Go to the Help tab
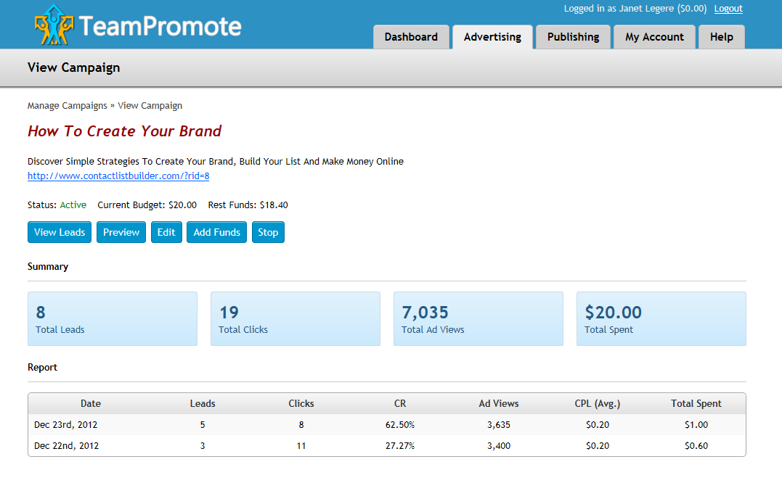This screenshot has width=782, height=491. pyautogui.click(x=721, y=37)
